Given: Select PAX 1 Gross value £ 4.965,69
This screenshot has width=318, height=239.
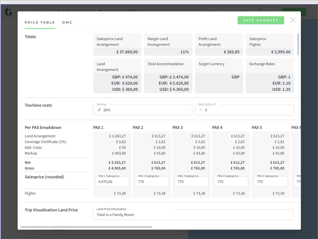Looking at the screenshot, I should point(117,168).
